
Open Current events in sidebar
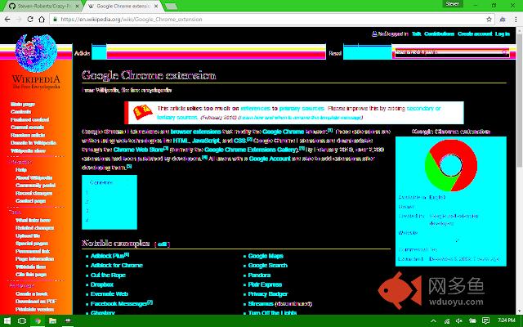27,128
